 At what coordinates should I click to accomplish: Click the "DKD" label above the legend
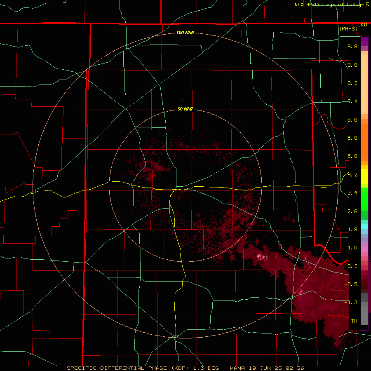point(362,25)
